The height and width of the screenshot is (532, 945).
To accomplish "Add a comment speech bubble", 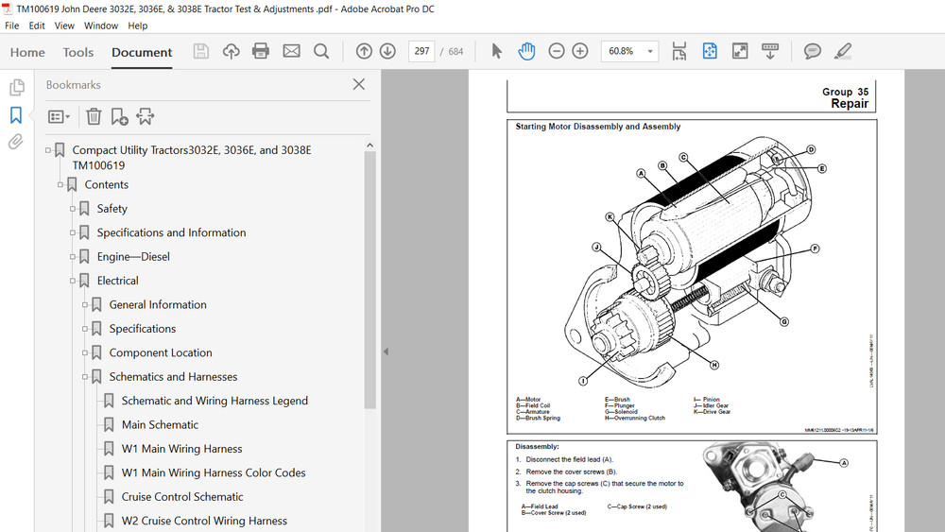I will 813,51.
